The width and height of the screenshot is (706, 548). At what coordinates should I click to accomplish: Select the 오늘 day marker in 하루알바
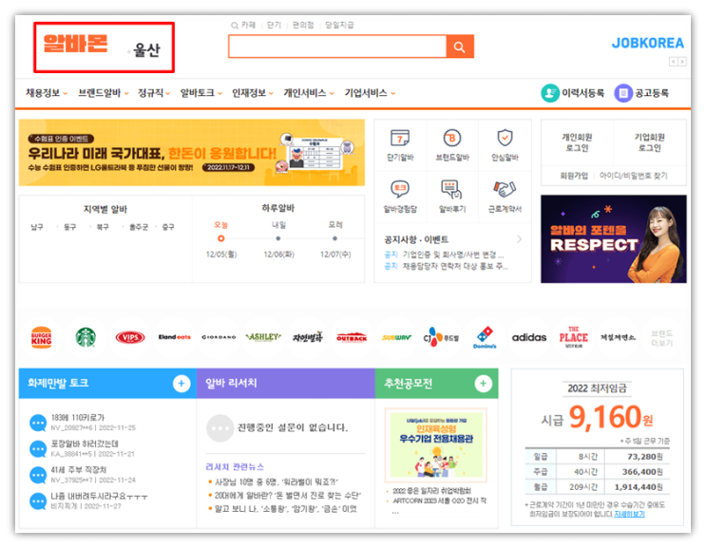220,238
